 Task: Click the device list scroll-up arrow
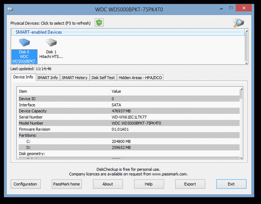coord(247,31)
